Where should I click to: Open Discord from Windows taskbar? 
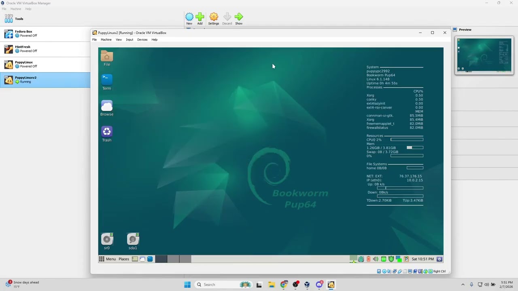(x=319, y=285)
